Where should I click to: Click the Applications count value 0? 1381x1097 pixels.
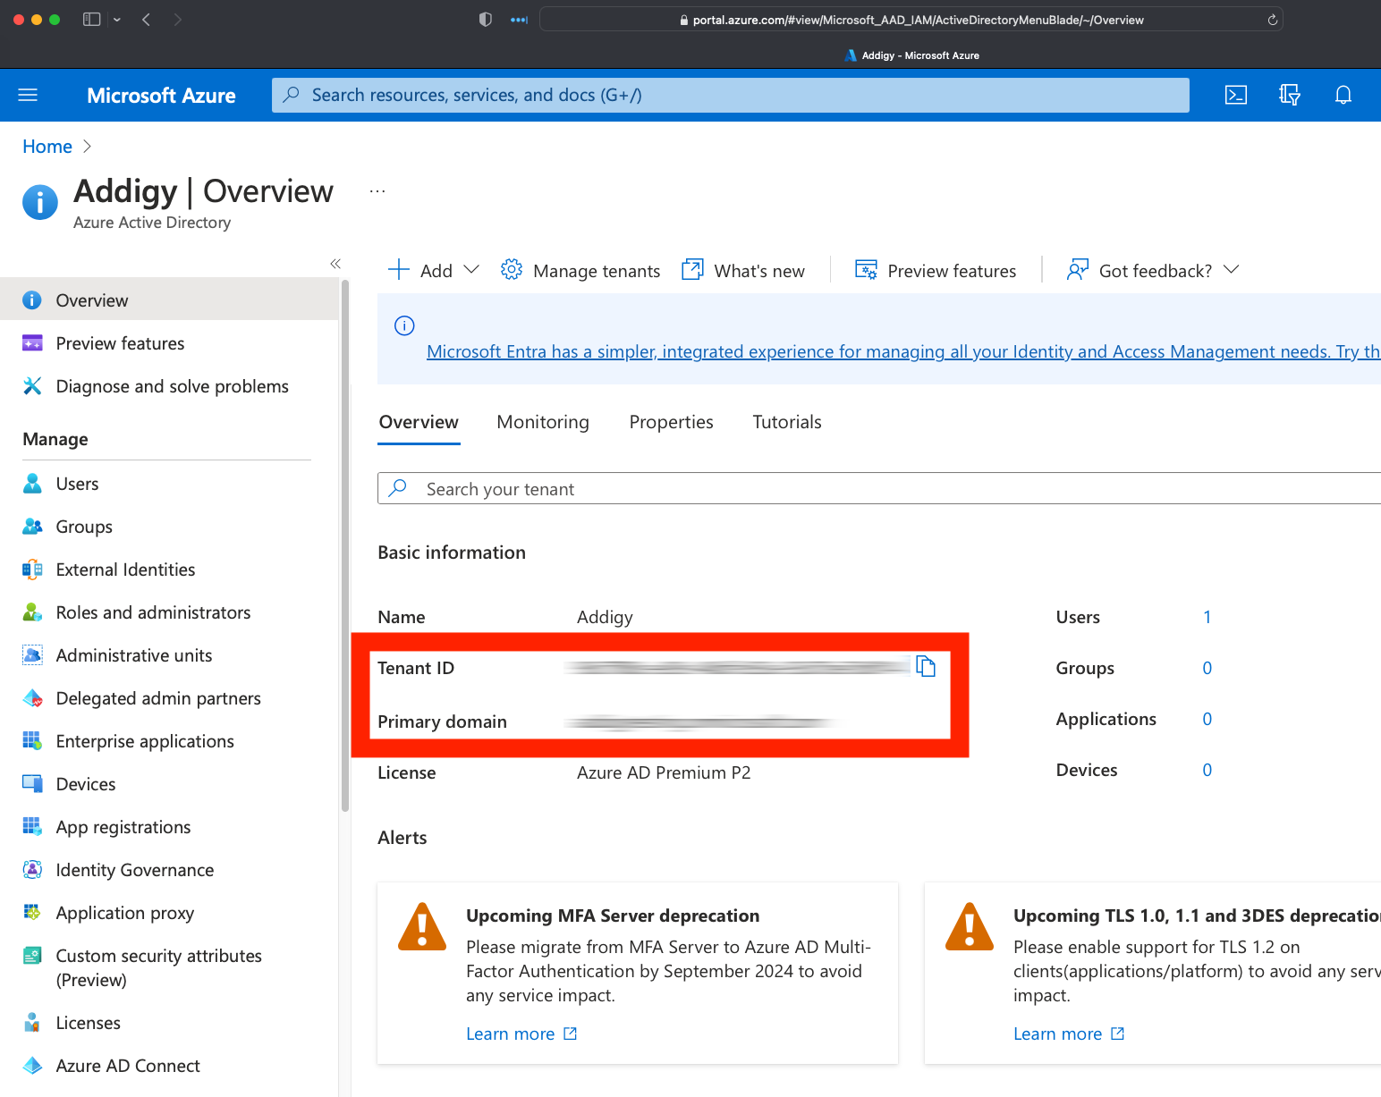pyautogui.click(x=1207, y=719)
